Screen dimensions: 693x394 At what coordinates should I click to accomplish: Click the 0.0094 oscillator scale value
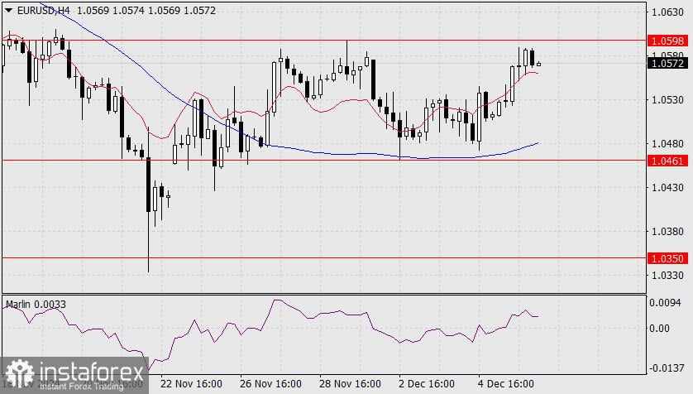coord(665,303)
